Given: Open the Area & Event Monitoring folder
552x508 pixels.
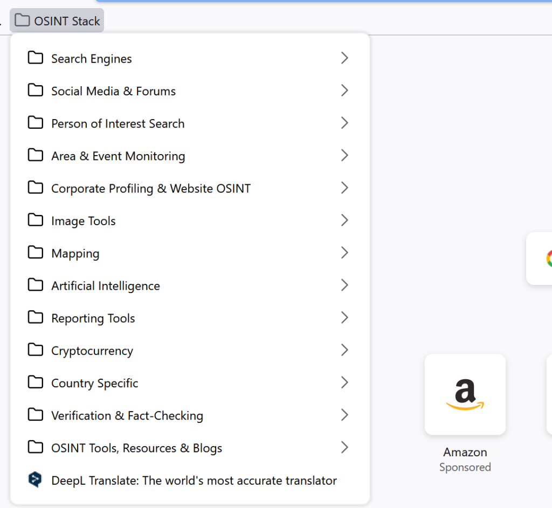Looking at the screenshot, I should coord(190,156).
